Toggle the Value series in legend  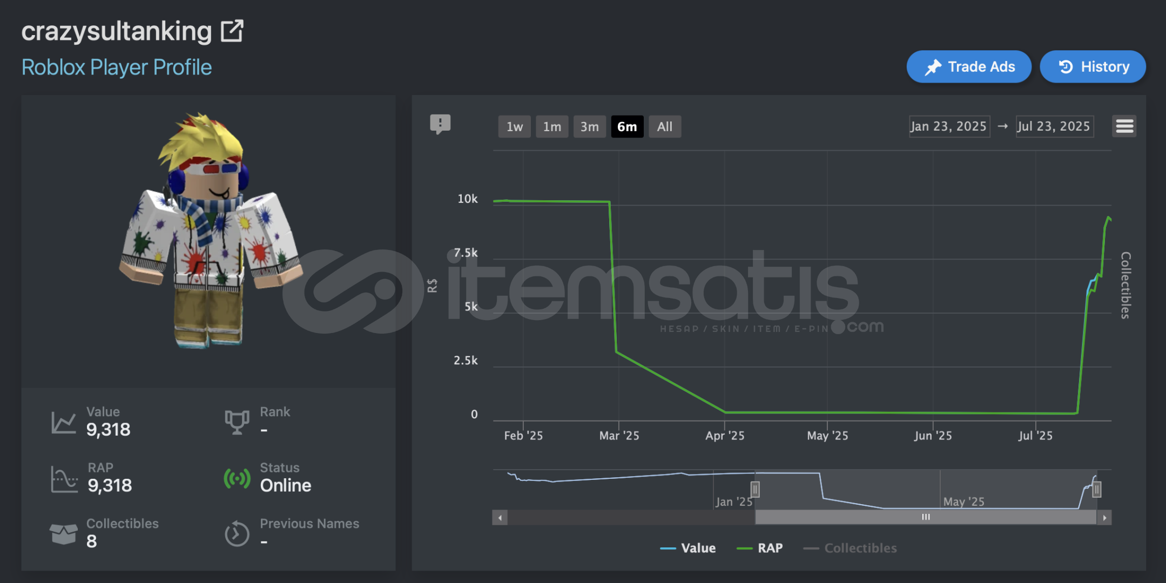pyautogui.click(x=688, y=548)
